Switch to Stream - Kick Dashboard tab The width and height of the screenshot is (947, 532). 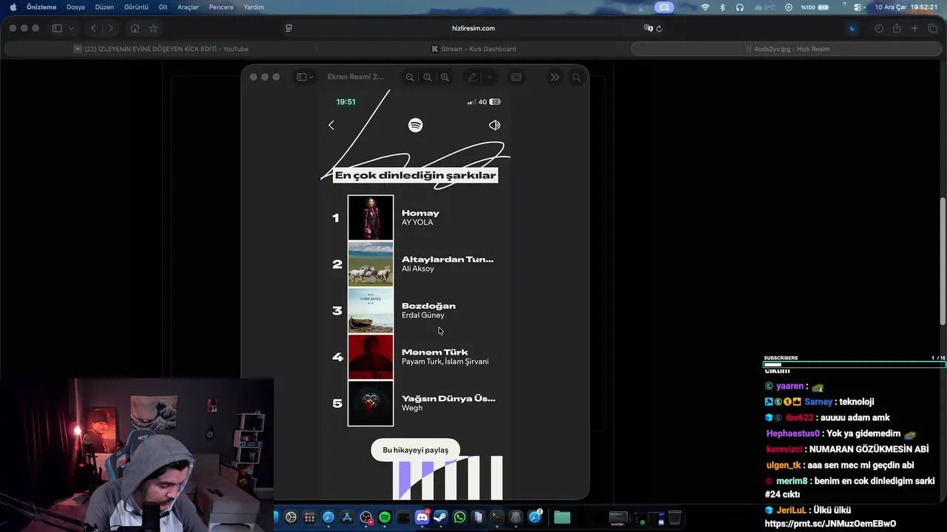click(473, 49)
